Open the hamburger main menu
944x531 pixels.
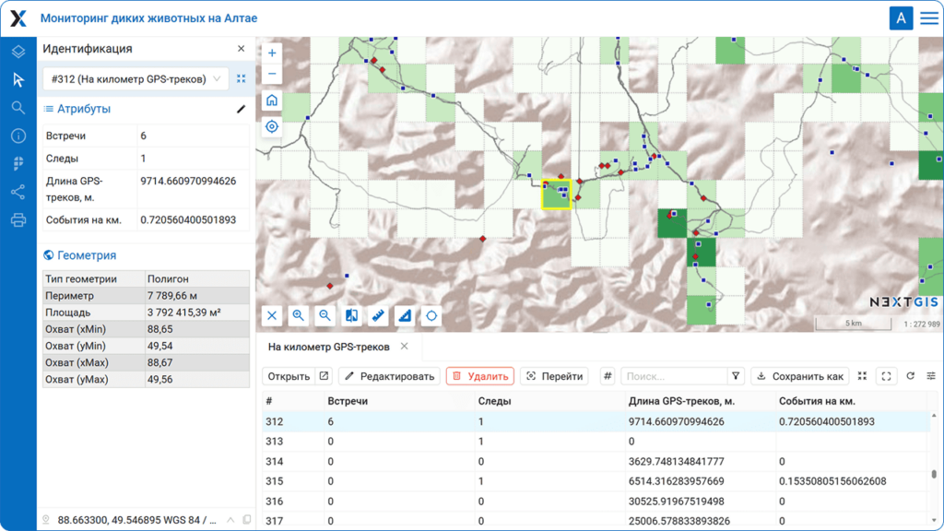(x=929, y=18)
